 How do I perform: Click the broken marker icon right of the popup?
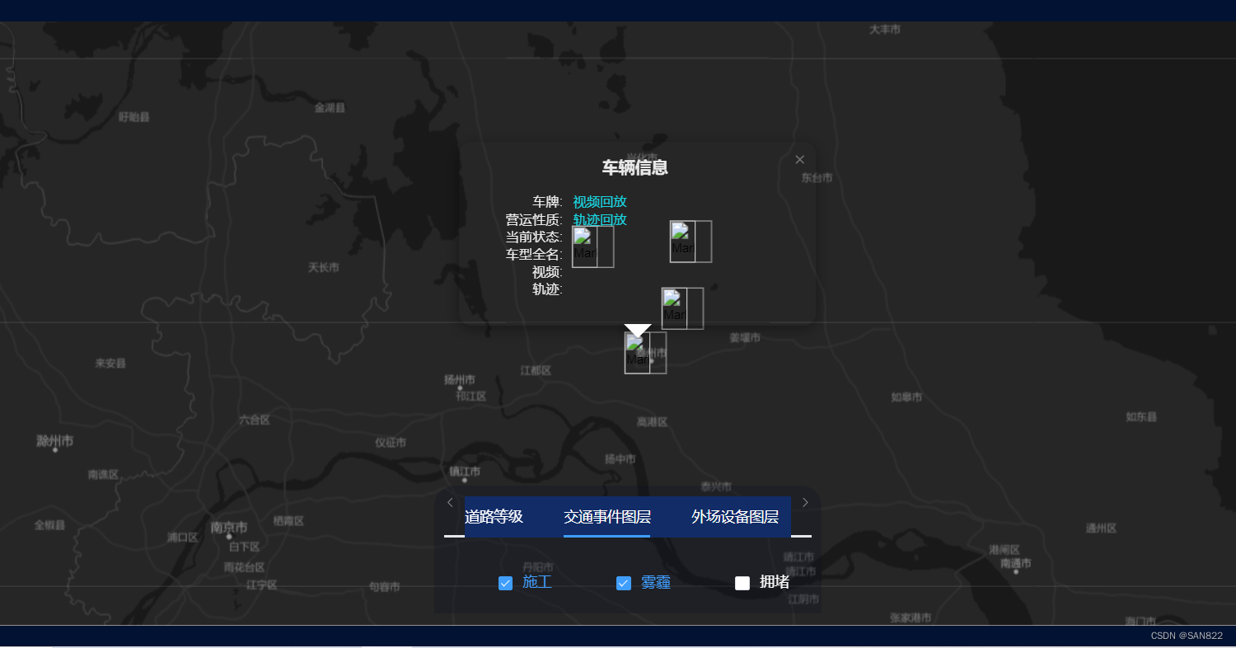(691, 241)
